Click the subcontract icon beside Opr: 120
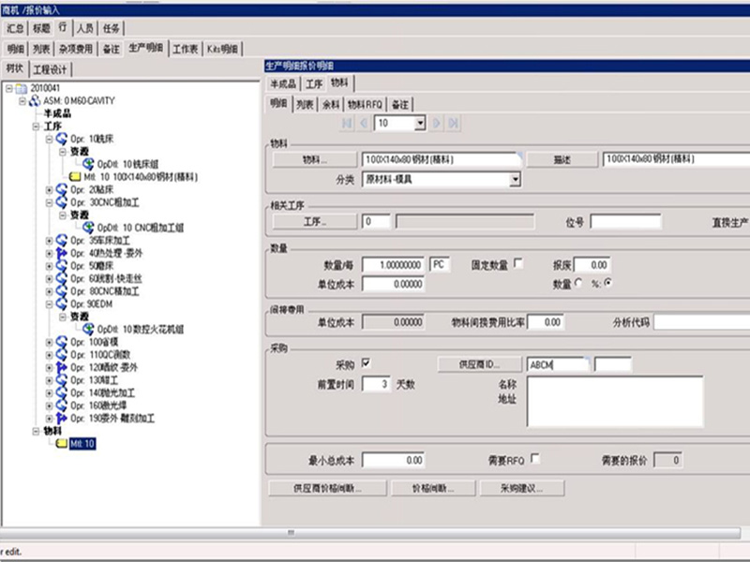 [x=62, y=367]
